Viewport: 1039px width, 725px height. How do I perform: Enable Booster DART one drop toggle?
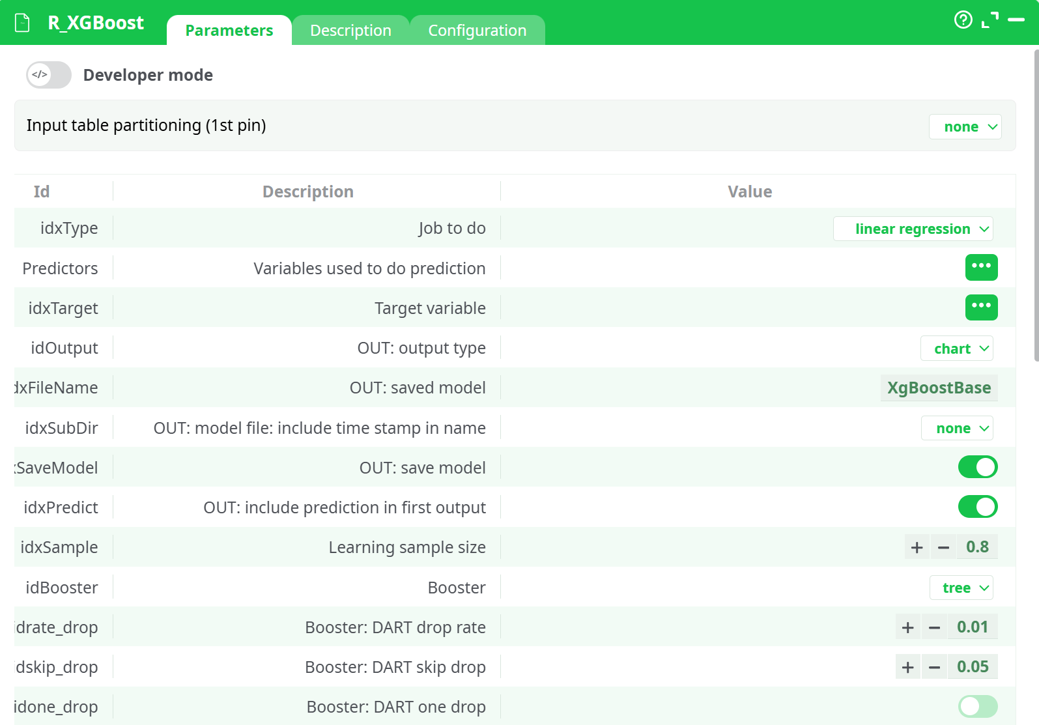(977, 706)
